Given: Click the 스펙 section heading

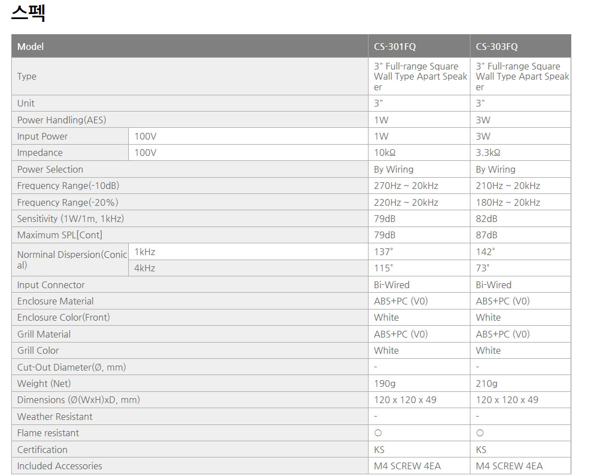Looking at the screenshot, I should 28,13.
